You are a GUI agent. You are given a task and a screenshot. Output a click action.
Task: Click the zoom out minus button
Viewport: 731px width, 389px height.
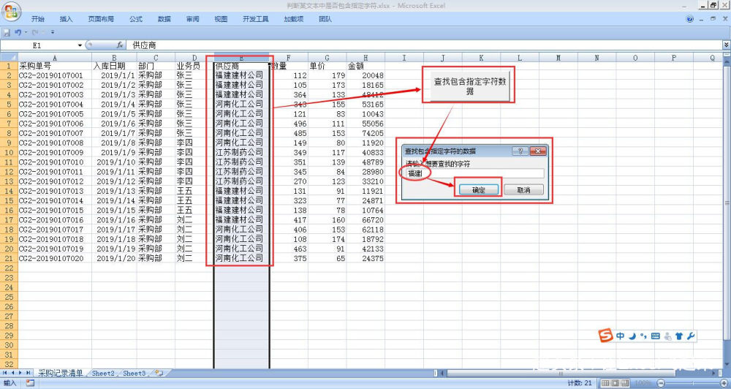tap(660, 383)
